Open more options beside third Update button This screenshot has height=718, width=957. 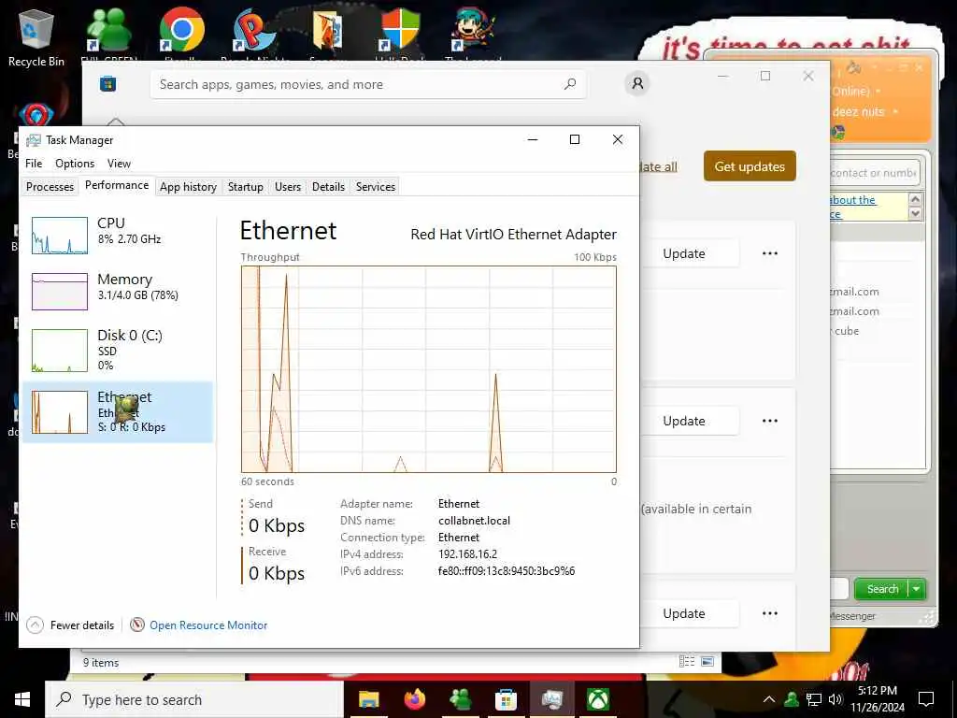[770, 613]
